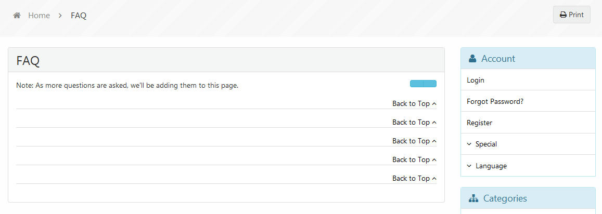Click the Account panel heading text

coord(498,59)
